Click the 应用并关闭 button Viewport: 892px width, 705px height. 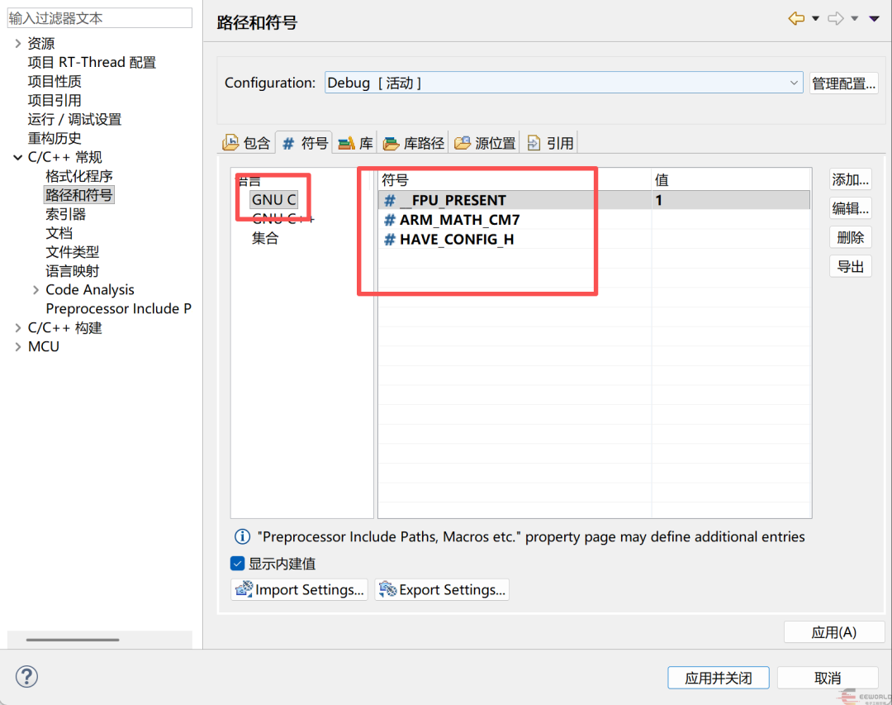(719, 678)
